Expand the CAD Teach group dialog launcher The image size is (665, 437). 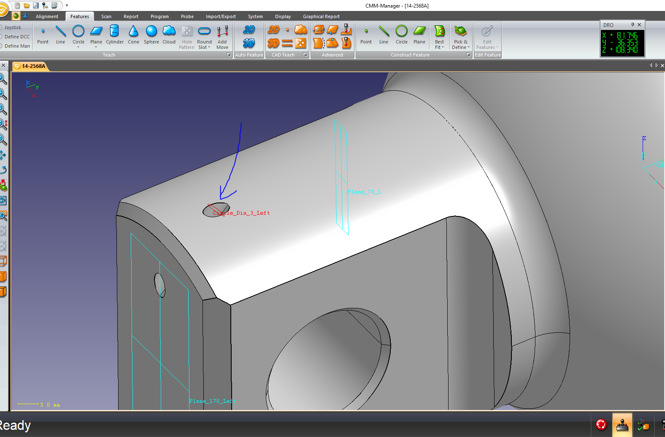click(305, 55)
